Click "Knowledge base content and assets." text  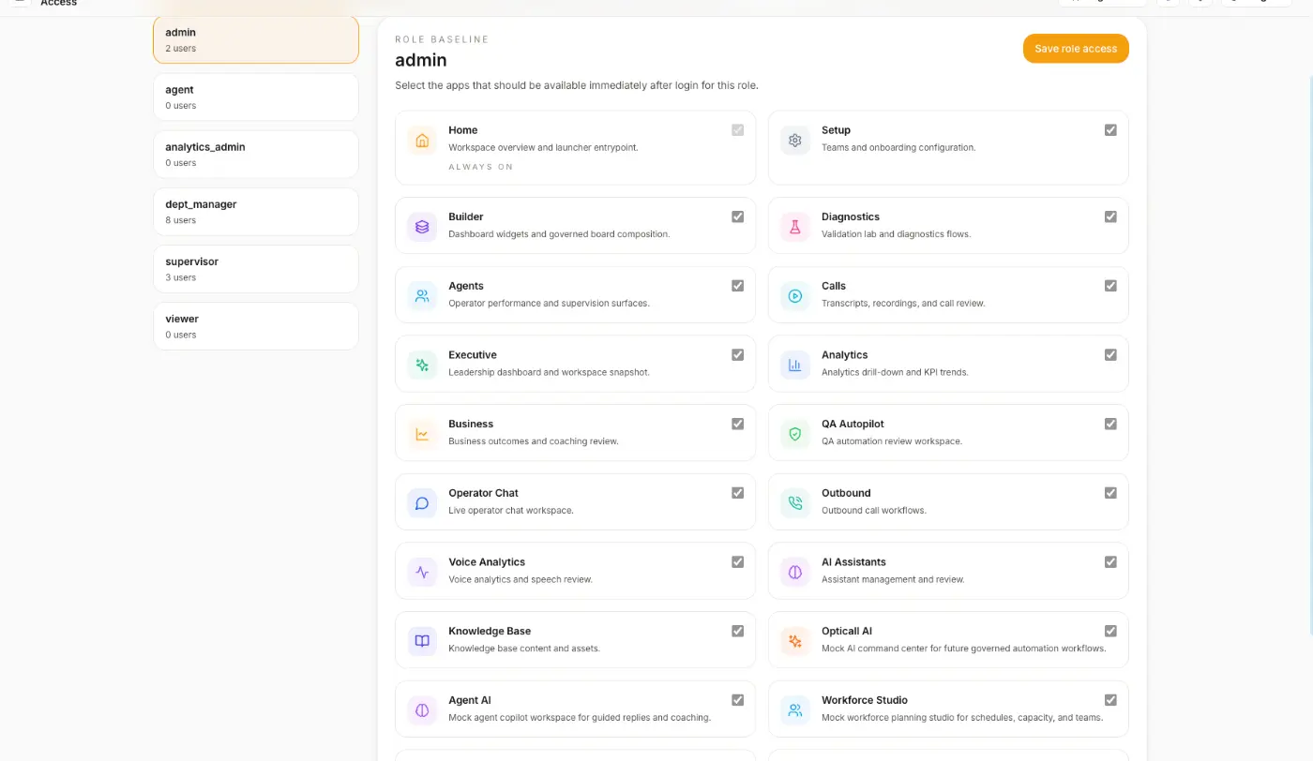[524, 648]
